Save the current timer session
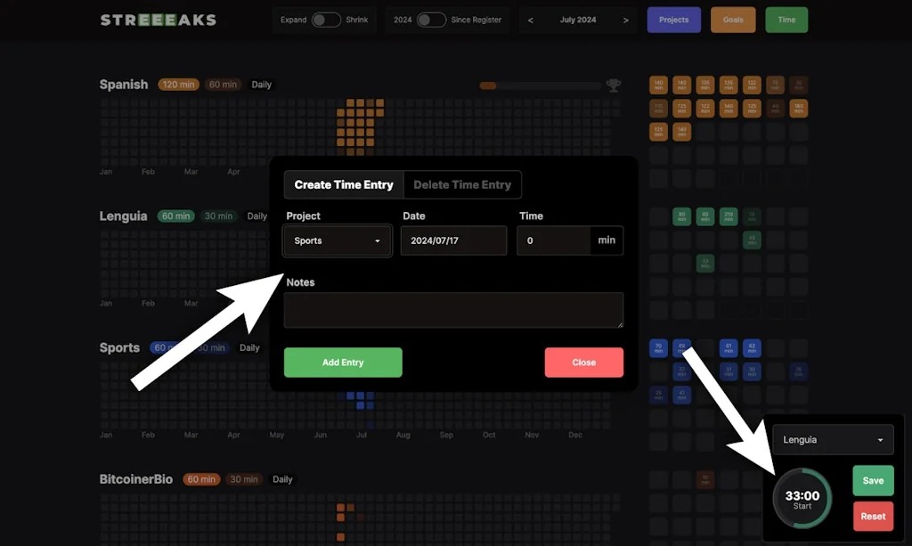 (872, 480)
